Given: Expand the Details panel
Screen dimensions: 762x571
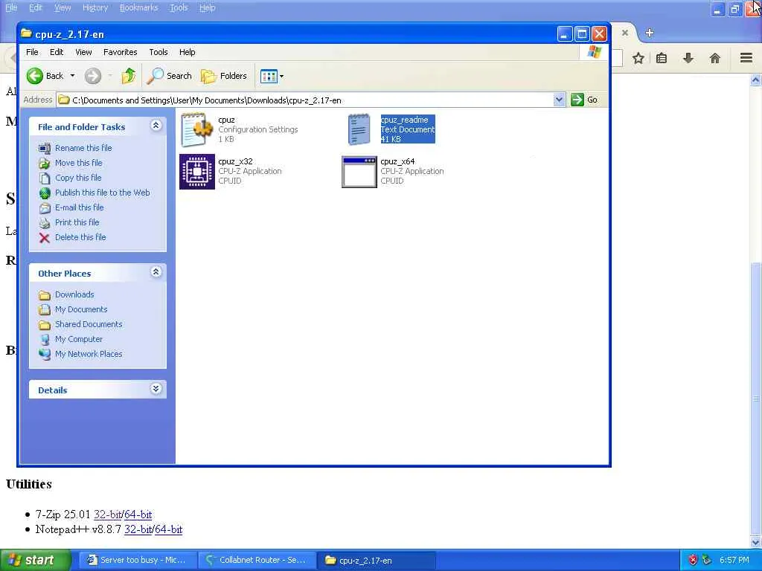Looking at the screenshot, I should coord(156,389).
